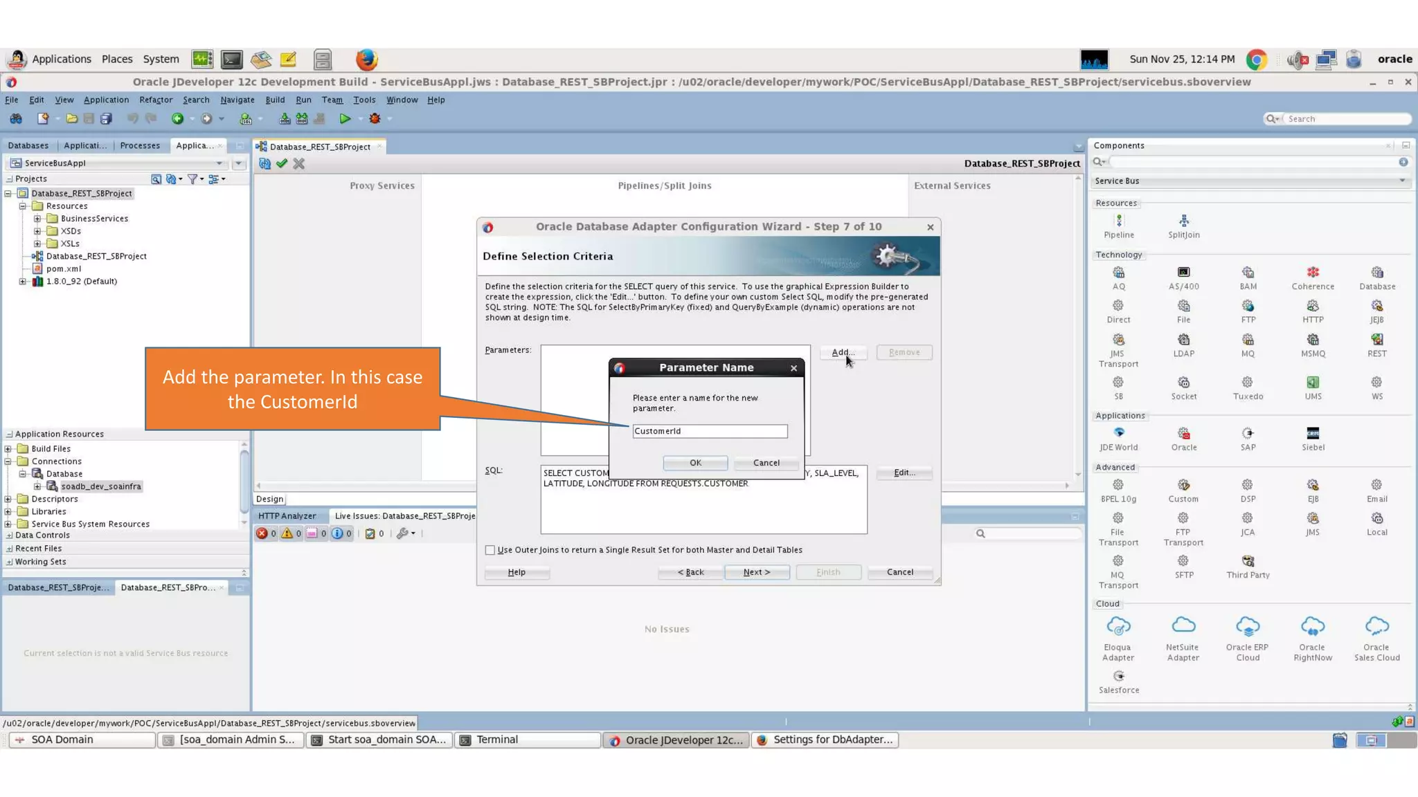Choose the UMS adapter icon
1418x797 pixels.
pos(1313,383)
